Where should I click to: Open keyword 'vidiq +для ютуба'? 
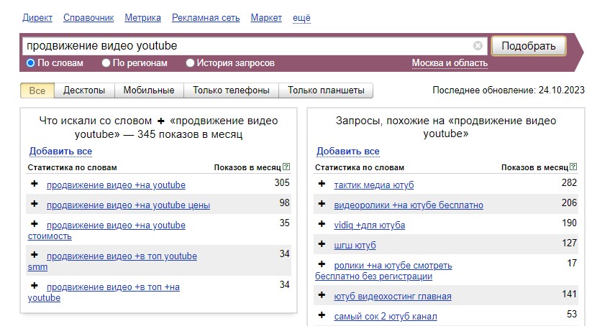click(x=370, y=225)
